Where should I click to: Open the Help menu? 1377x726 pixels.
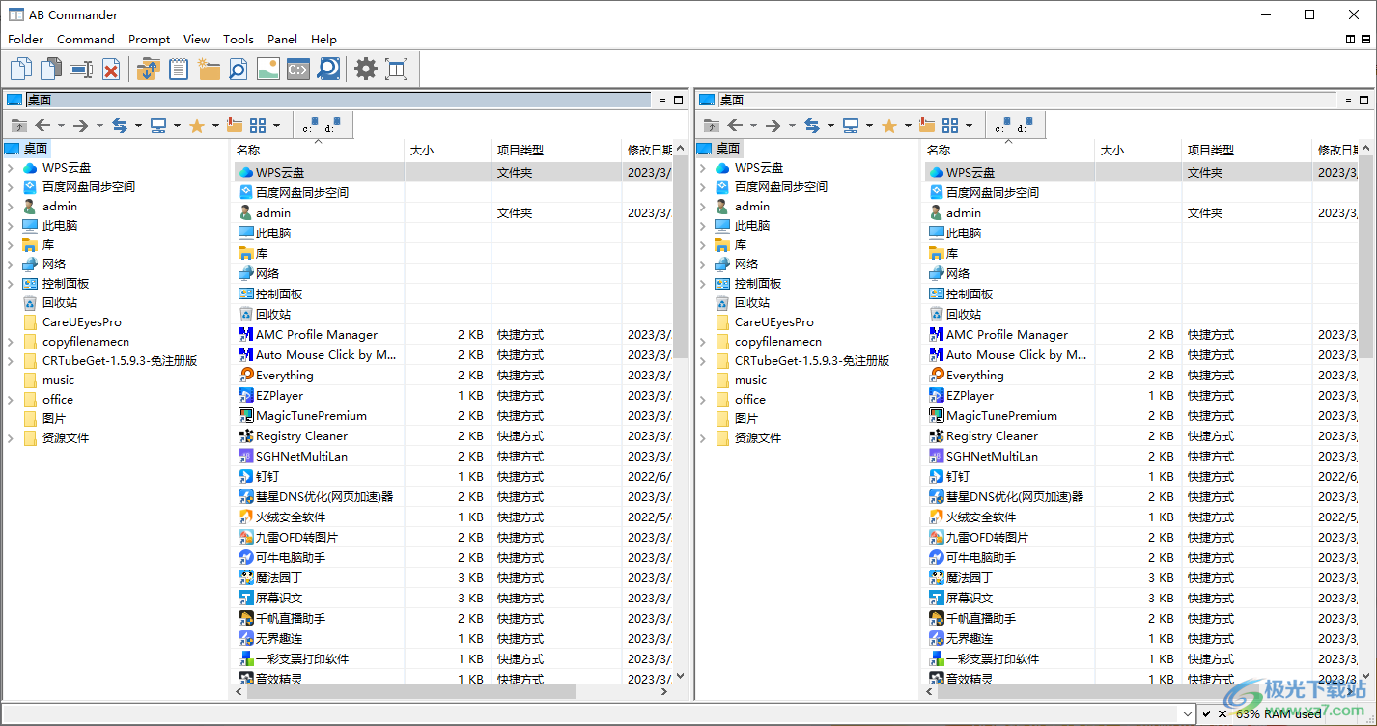[324, 40]
